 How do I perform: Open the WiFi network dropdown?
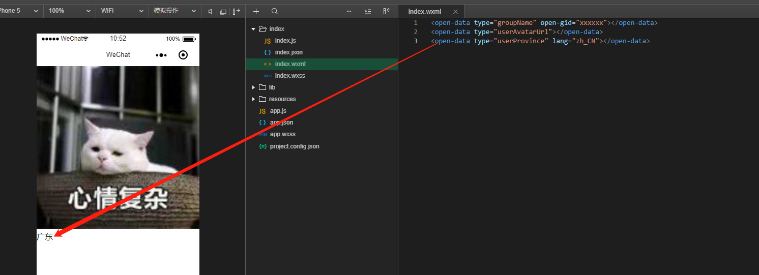pyautogui.click(x=122, y=11)
